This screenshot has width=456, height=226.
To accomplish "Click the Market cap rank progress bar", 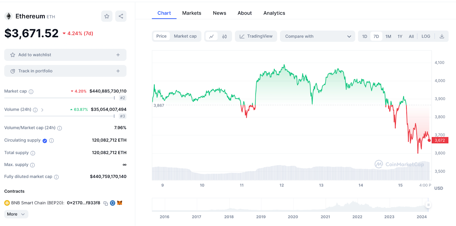I will coord(60,98).
